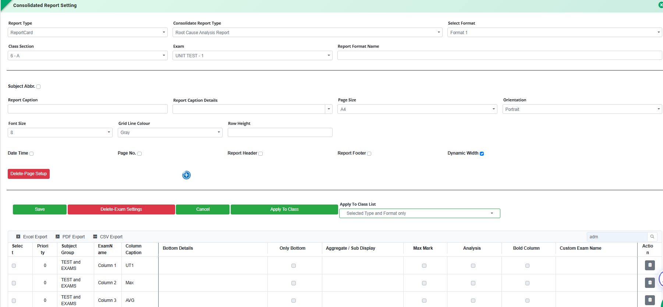Screen dimensions: 663x307
Task: Delete the UT1 row with trash icon
Action: click(650, 265)
